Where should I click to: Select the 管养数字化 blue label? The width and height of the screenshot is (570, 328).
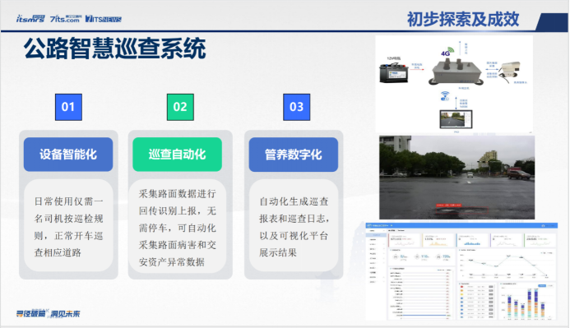[294, 155]
